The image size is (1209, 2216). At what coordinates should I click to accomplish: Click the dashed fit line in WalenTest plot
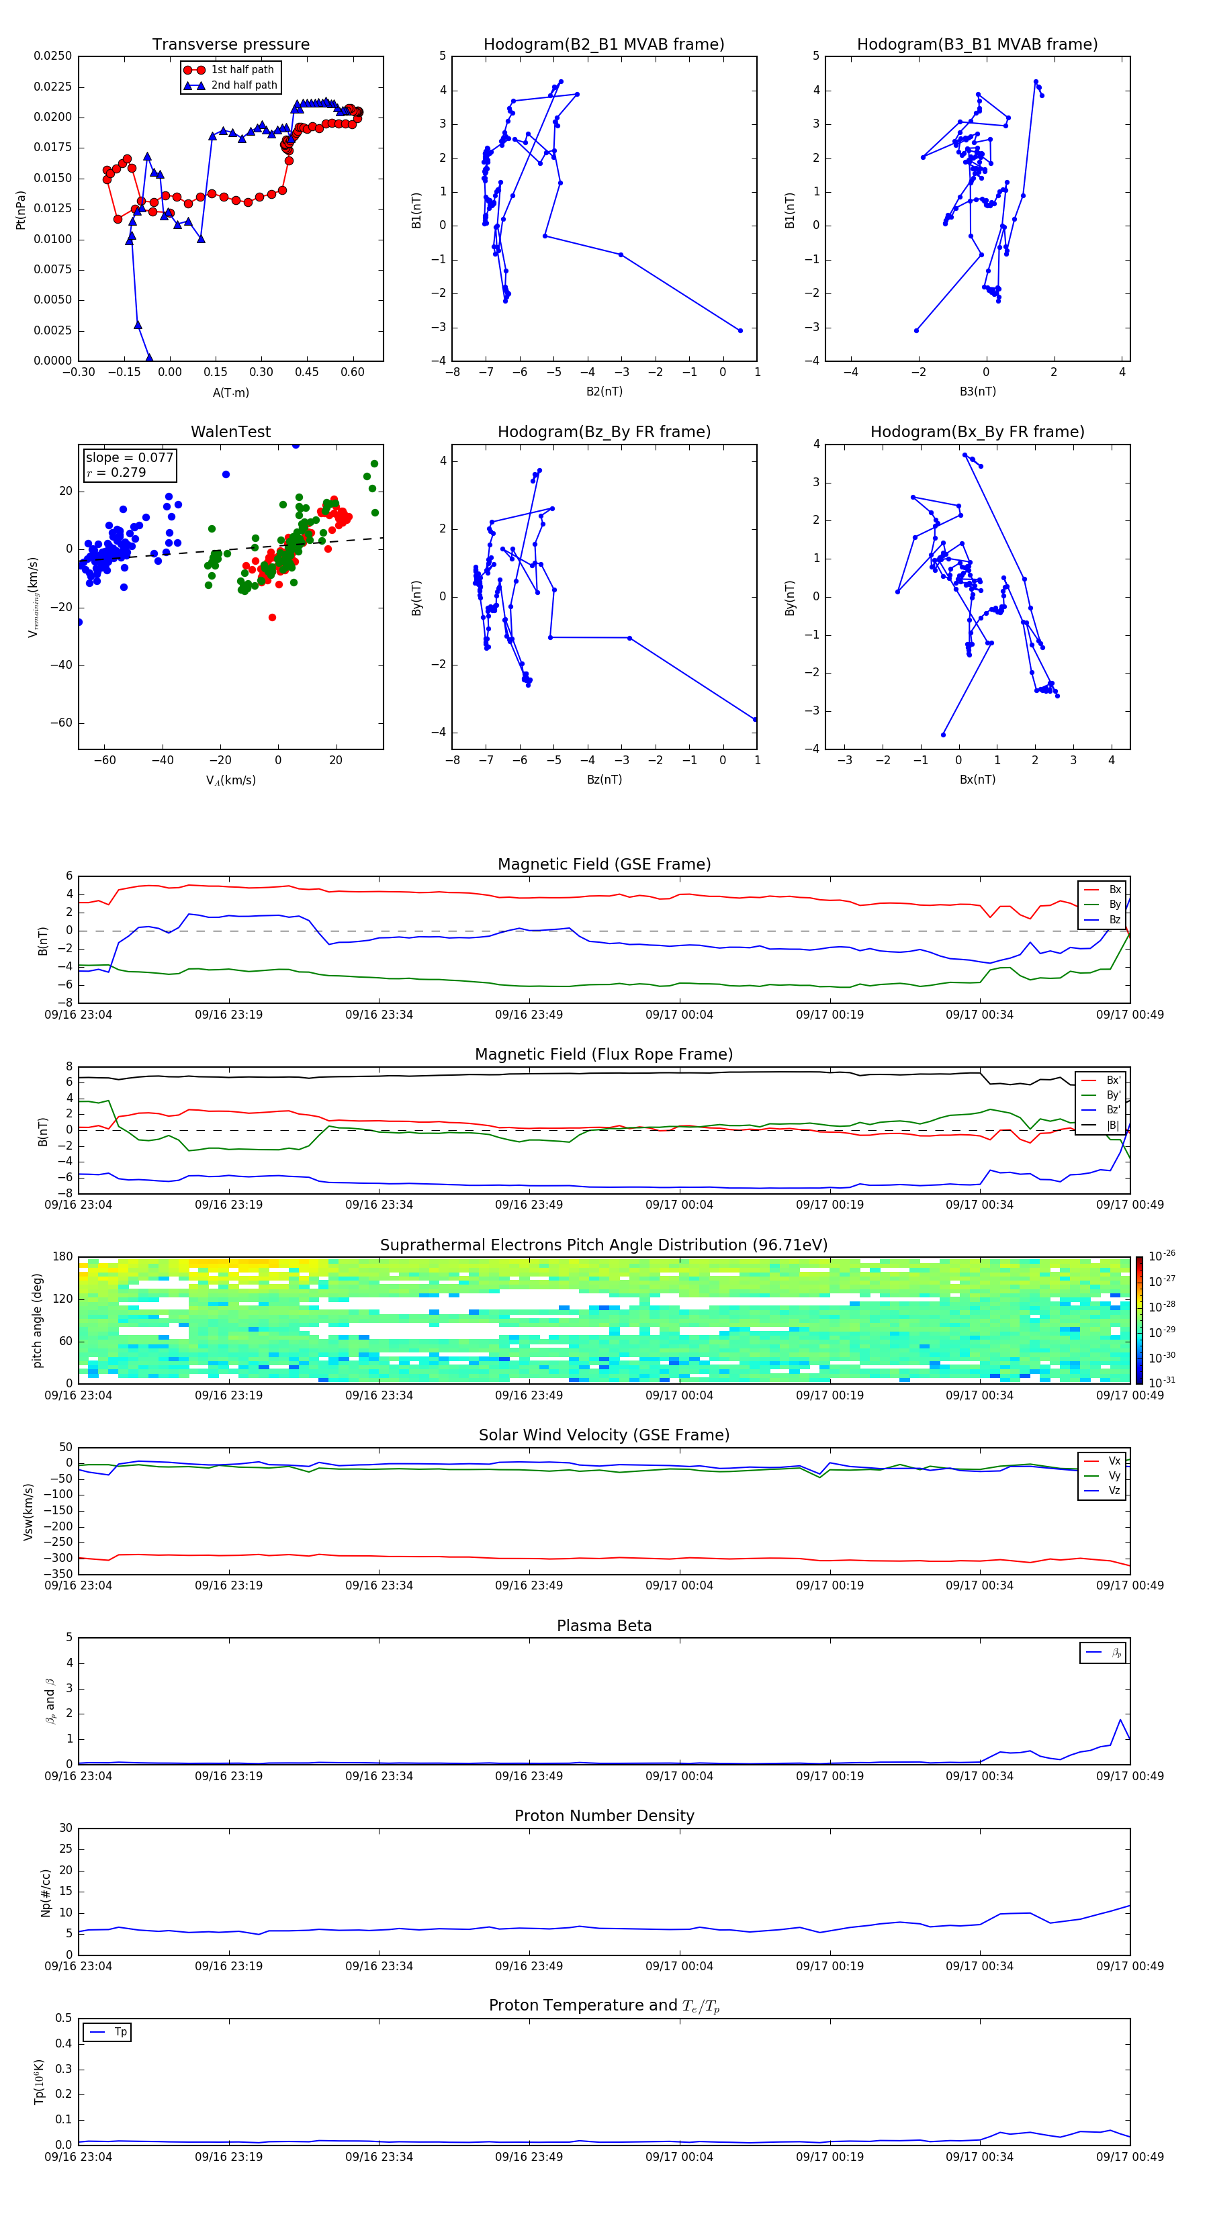230,550
